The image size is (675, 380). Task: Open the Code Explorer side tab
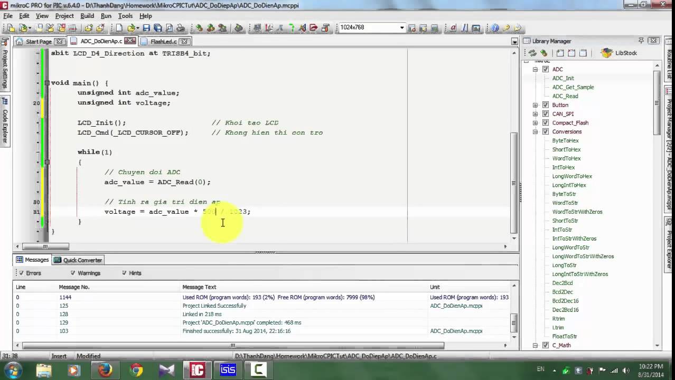click(5, 122)
